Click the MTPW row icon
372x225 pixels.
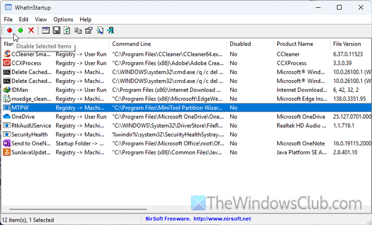click(x=7, y=108)
